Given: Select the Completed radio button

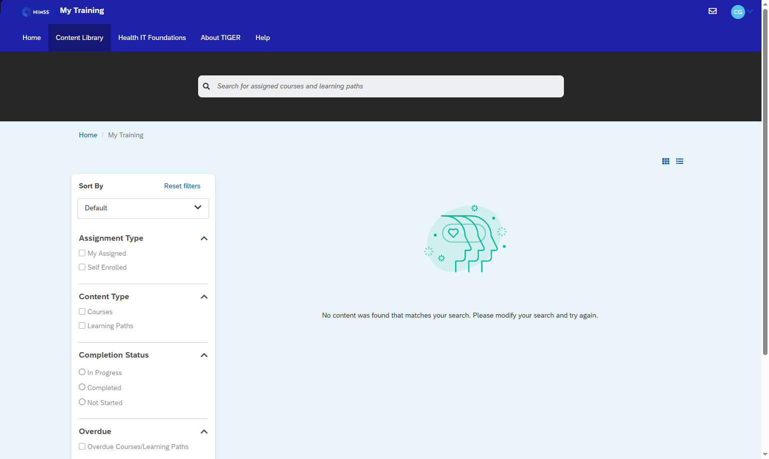Looking at the screenshot, I should coord(82,387).
